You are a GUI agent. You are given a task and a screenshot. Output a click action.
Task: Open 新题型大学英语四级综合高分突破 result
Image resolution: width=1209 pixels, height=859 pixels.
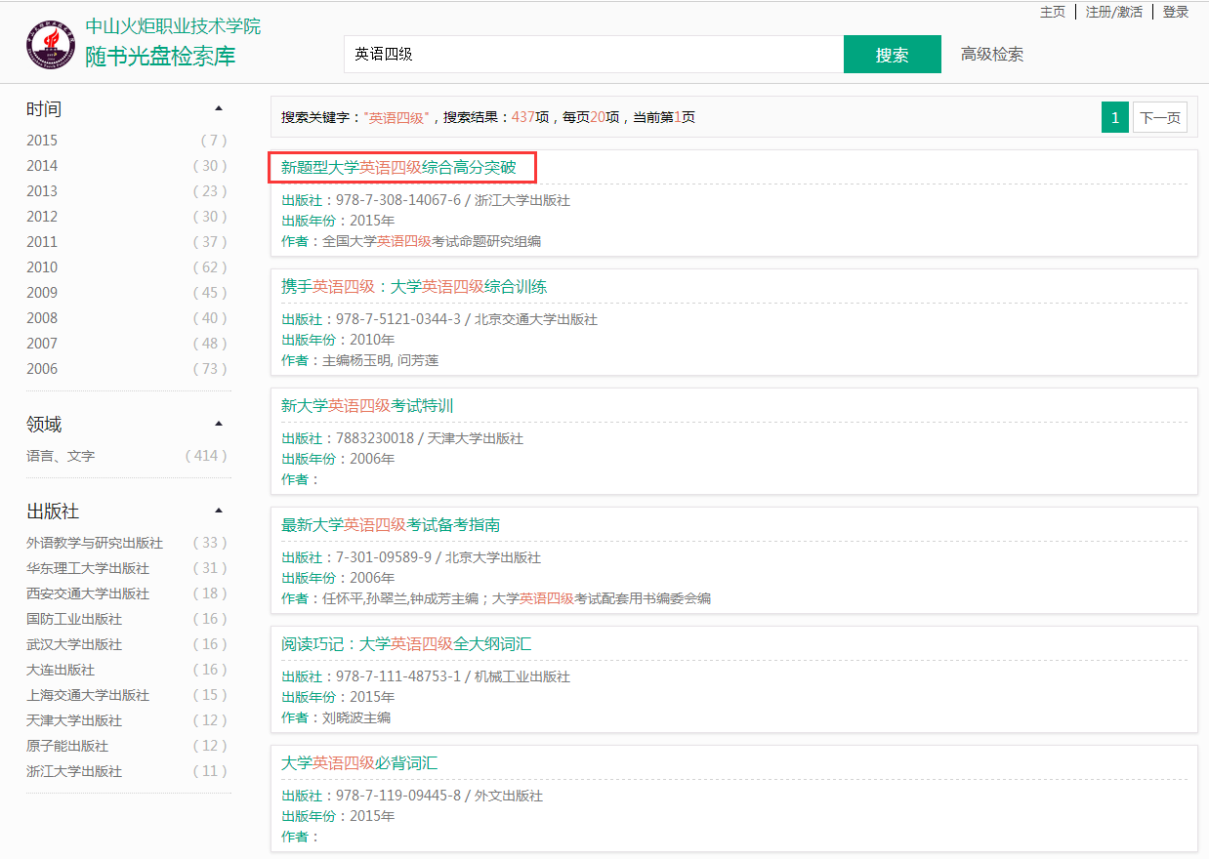pyautogui.click(x=398, y=168)
